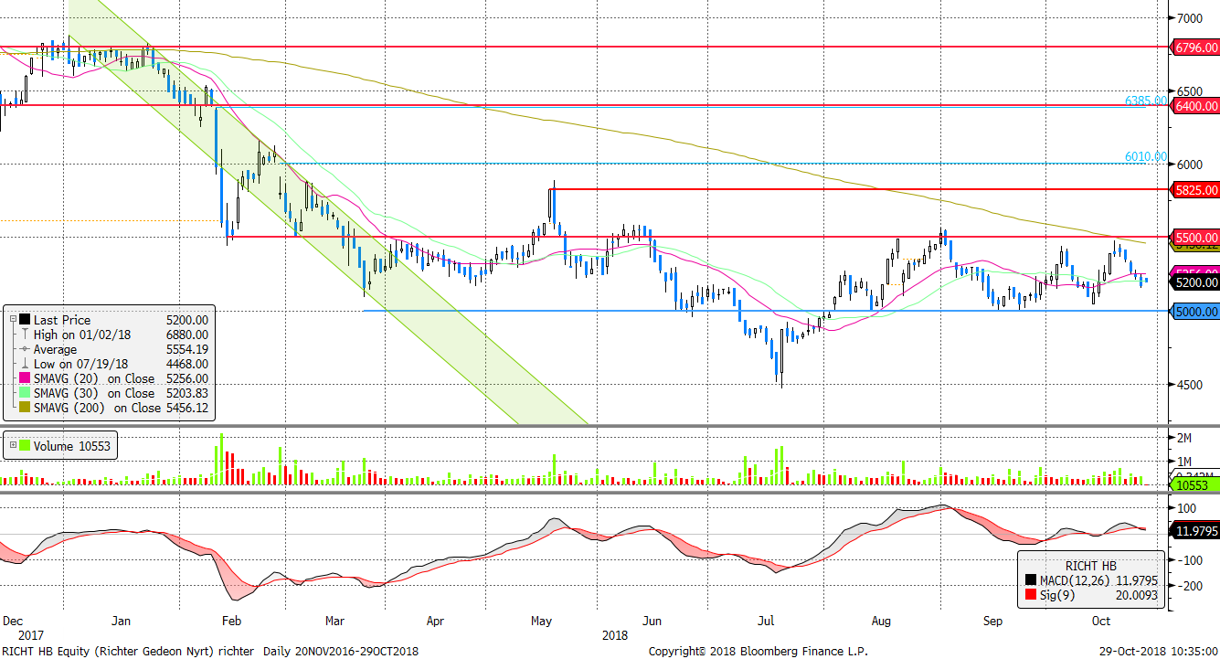Viewport: 1220px width, 659px height.
Task: Select the 6796.00 red price level tag
Action: point(1195,47)
